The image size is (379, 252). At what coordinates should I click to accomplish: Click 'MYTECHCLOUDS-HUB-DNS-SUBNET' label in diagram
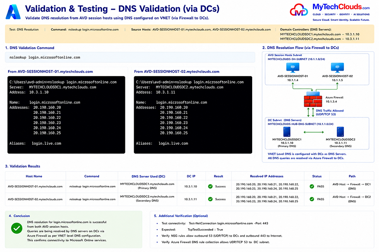coord(300,124)
